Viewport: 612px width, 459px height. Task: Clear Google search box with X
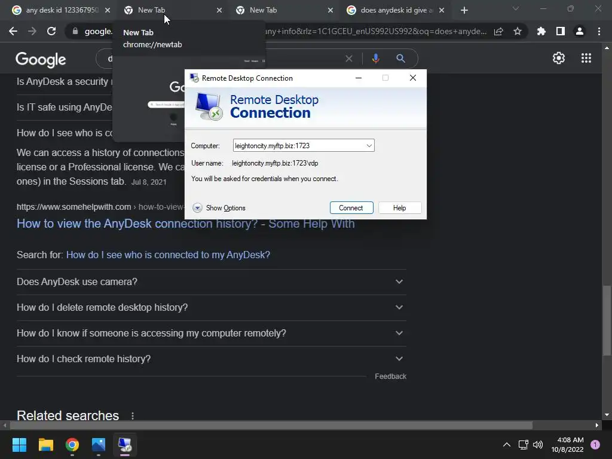click(x=349, y=59)
